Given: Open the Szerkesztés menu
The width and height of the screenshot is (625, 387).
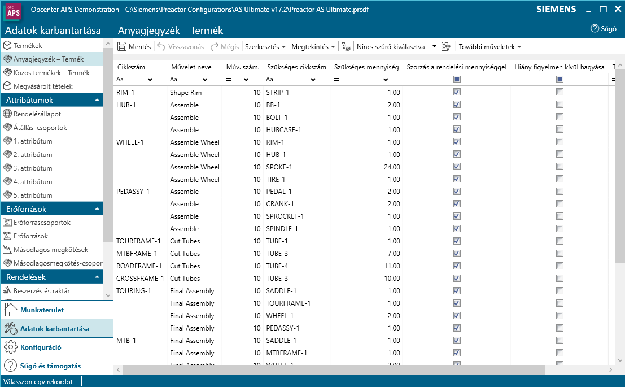Looking at the screenshot, I should pyautogui.click(x=265, y=47).
